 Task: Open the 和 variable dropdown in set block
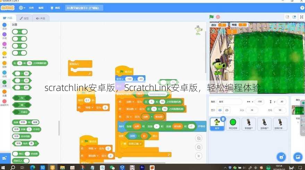point(129,117)
